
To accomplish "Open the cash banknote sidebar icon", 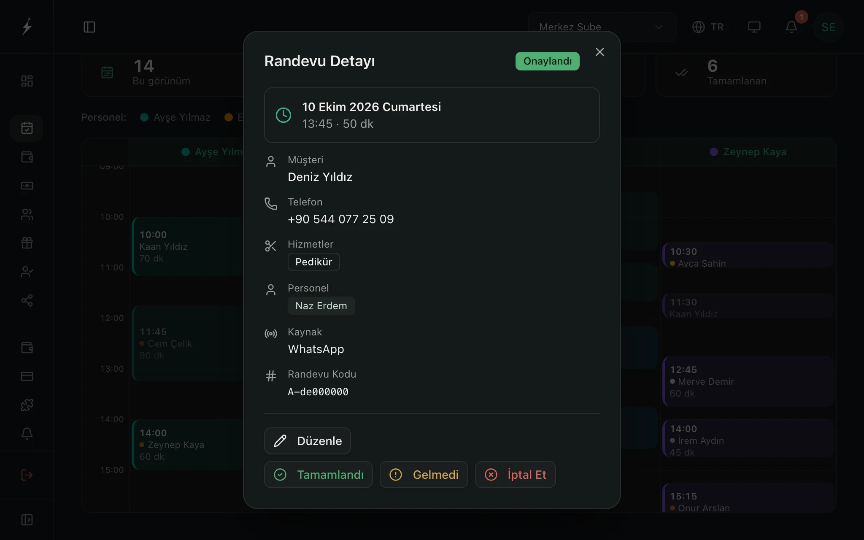I will 27,186.
